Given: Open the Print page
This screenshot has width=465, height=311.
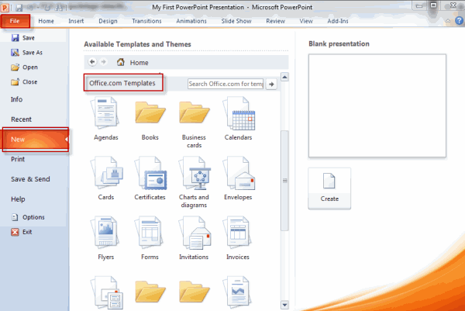Looking at the screenshot, I should click(18, 159).
